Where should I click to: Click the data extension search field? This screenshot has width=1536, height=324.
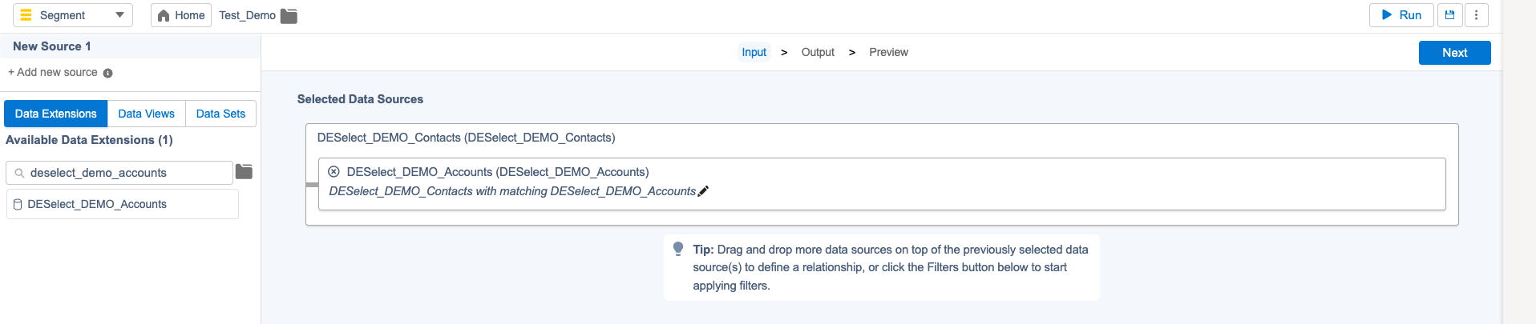[x=119, y=173]
